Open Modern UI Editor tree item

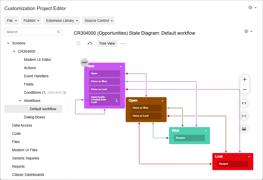[37, 60]
